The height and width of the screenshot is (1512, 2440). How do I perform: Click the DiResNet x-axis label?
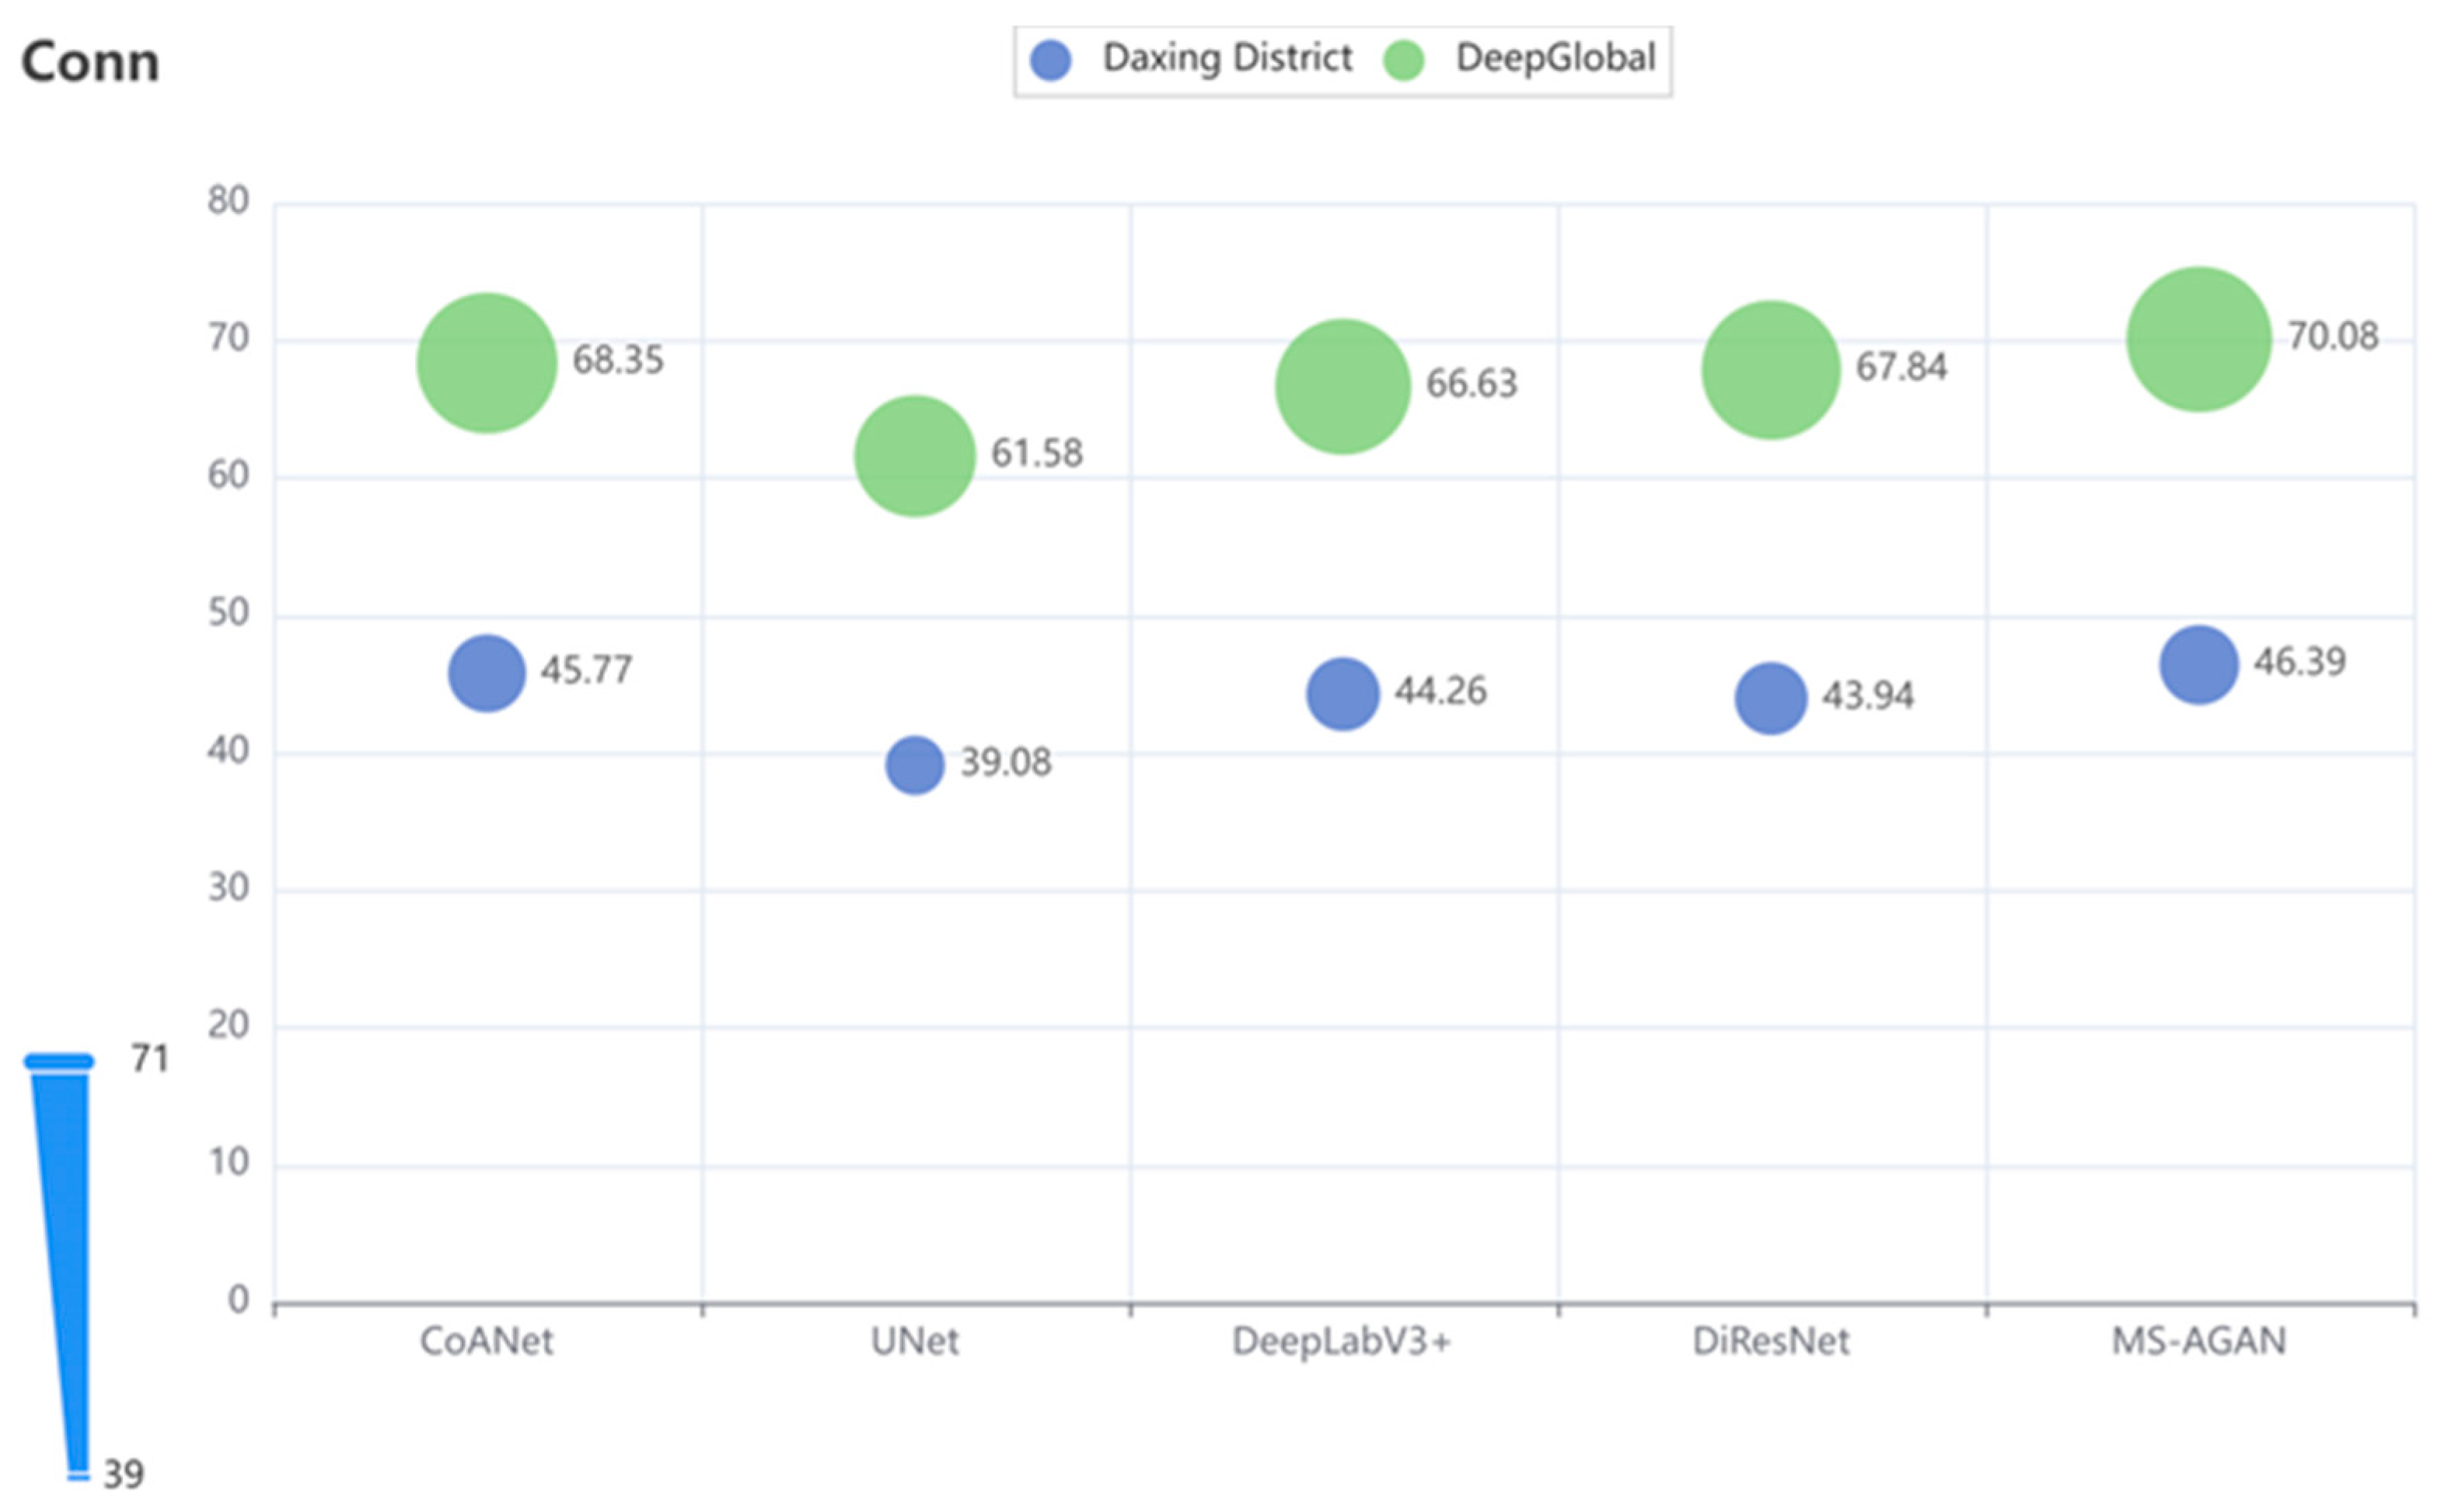(x=1771, y=1341)
